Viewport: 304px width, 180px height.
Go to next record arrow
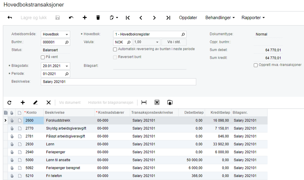[x=154, y=18]
